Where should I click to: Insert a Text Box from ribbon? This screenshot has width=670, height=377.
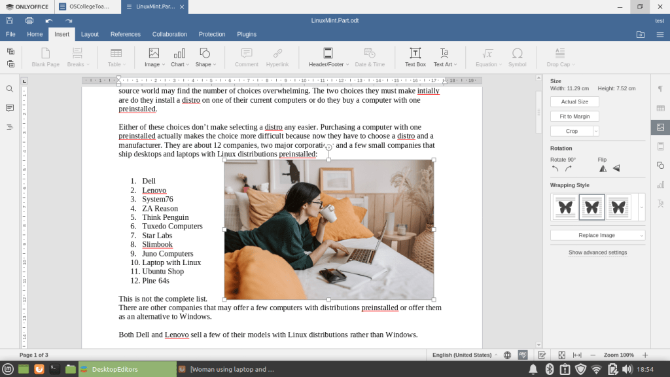[415, 57]
